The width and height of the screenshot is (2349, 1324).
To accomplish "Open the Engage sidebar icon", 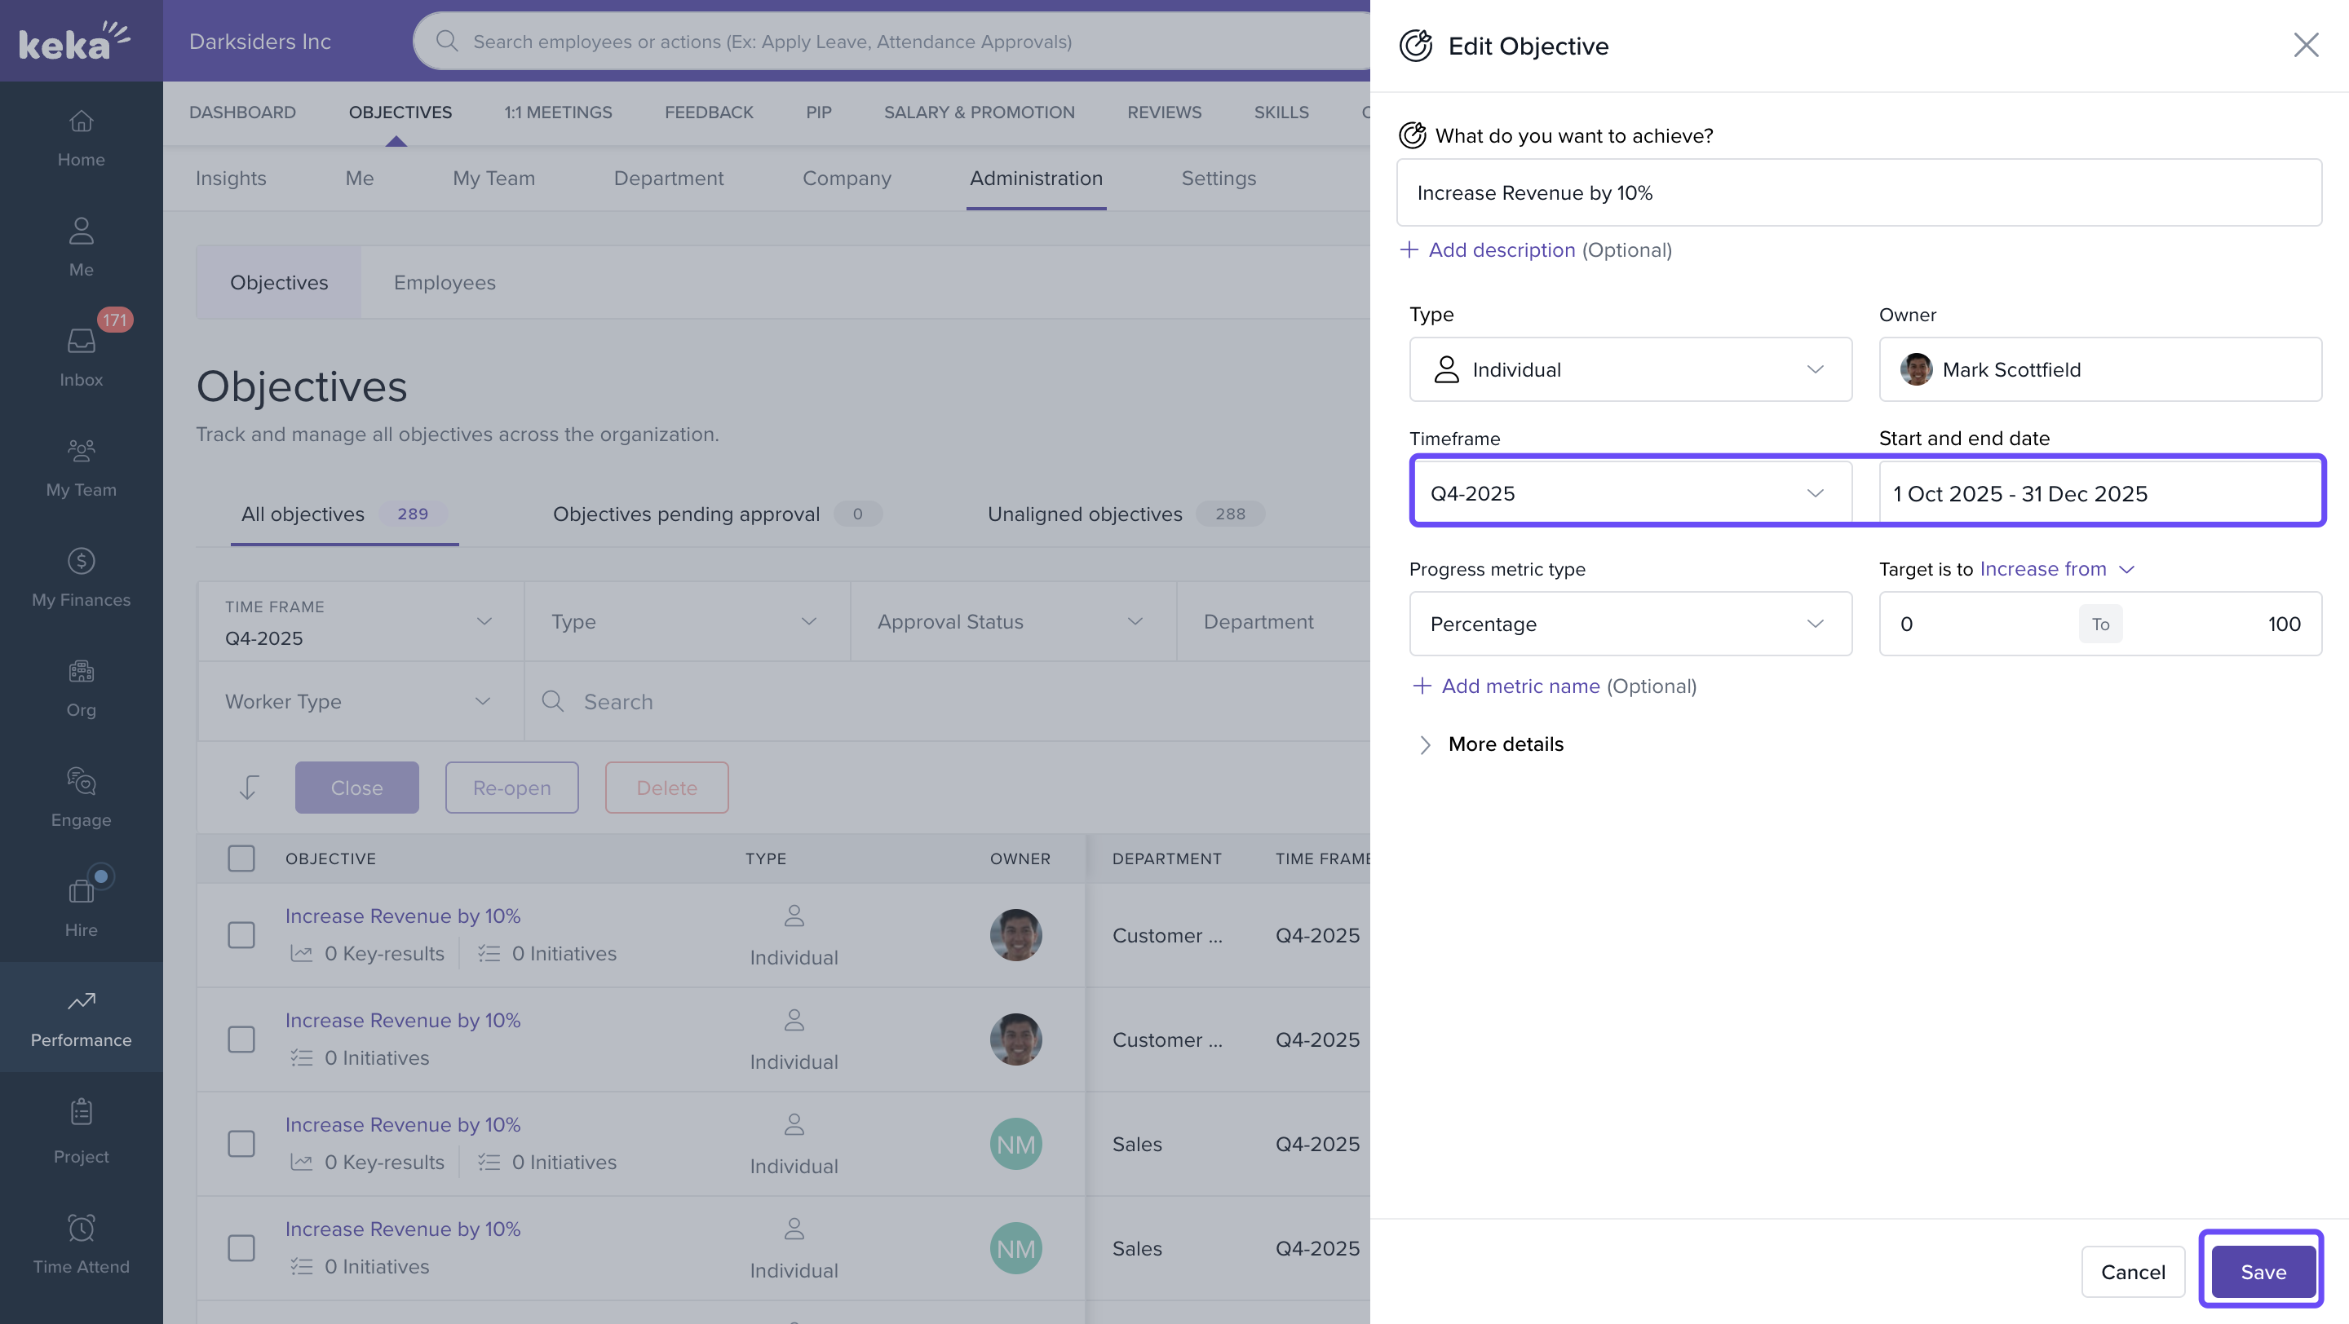I will [82, 782].
